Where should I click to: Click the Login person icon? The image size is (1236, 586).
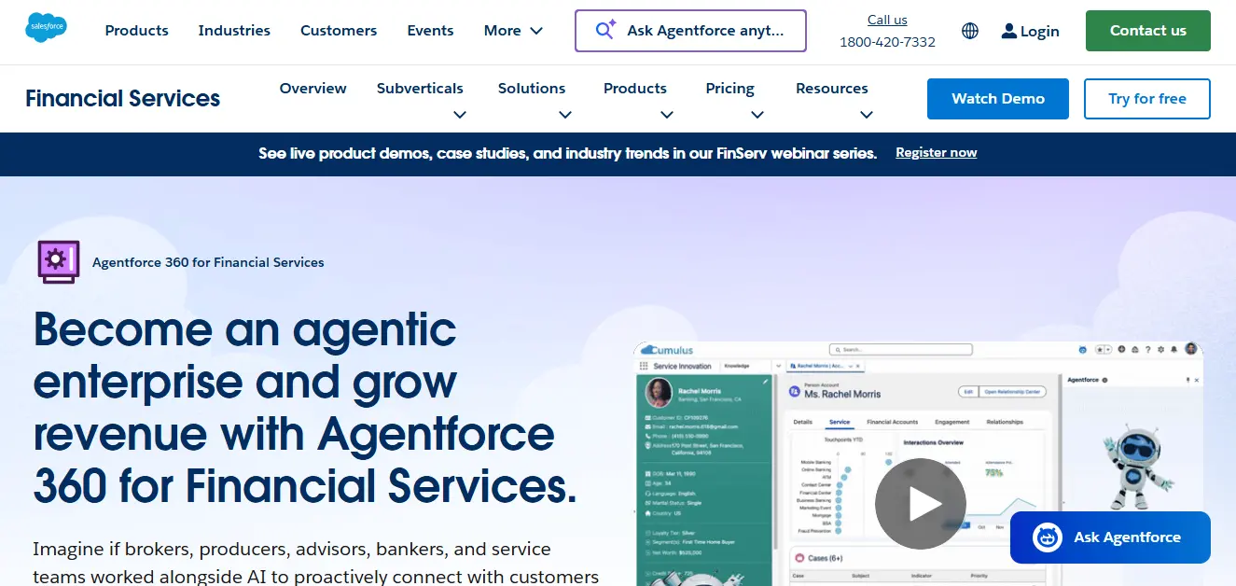[x=1008, y=31]
